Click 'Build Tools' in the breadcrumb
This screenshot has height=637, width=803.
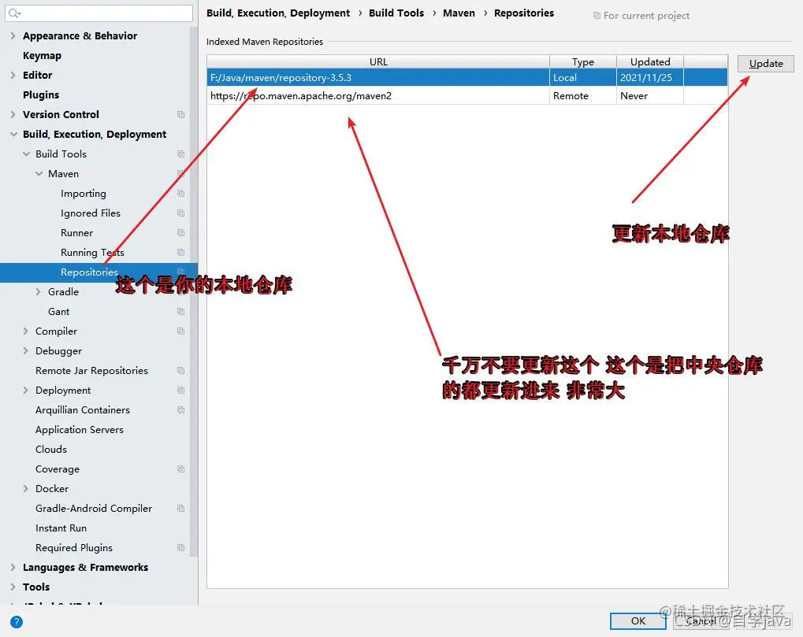(x=396, y=13)
